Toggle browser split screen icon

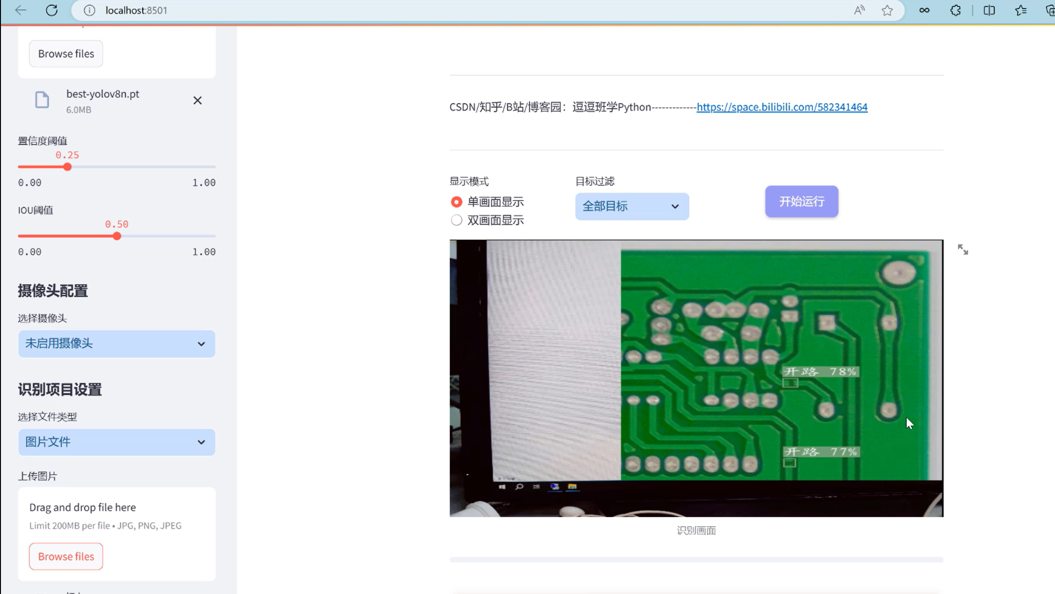pos(989,10)
